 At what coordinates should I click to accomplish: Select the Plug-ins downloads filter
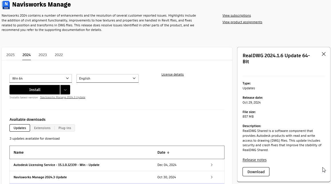click(65, 128)
